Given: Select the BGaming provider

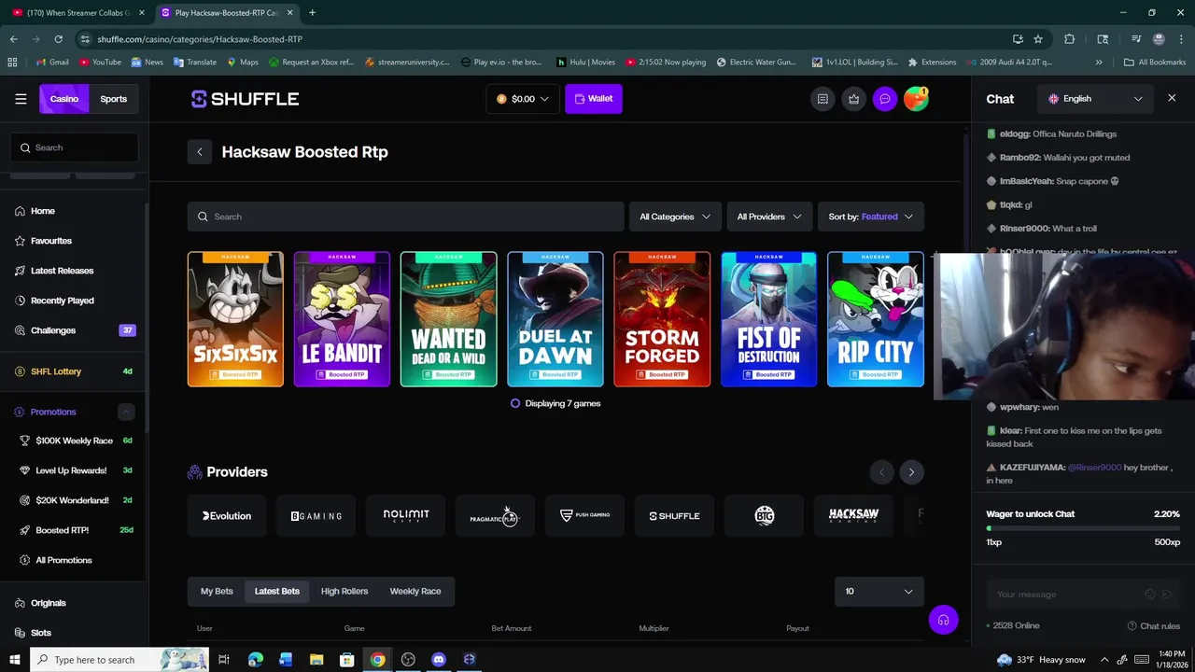Looking at the screenshot, I should [x=316, y=515].
